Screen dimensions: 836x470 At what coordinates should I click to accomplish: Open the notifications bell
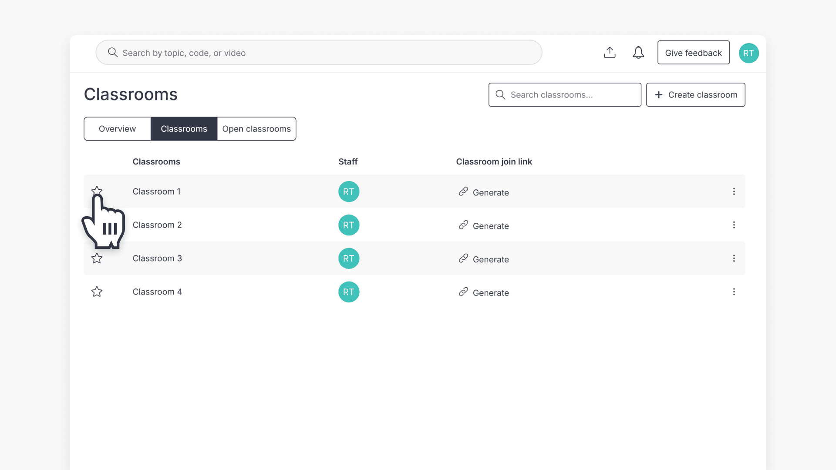coord(638,53)
